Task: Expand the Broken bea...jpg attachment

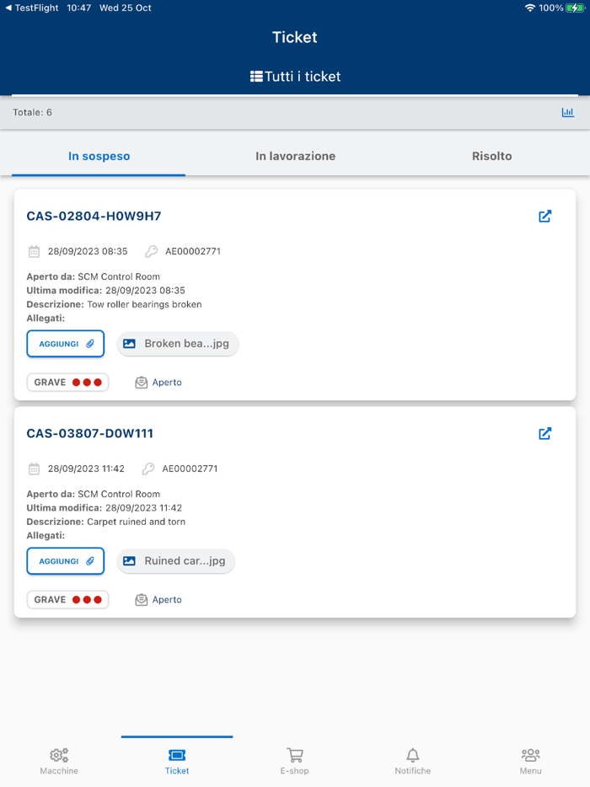Action: (x=177, y=343)
